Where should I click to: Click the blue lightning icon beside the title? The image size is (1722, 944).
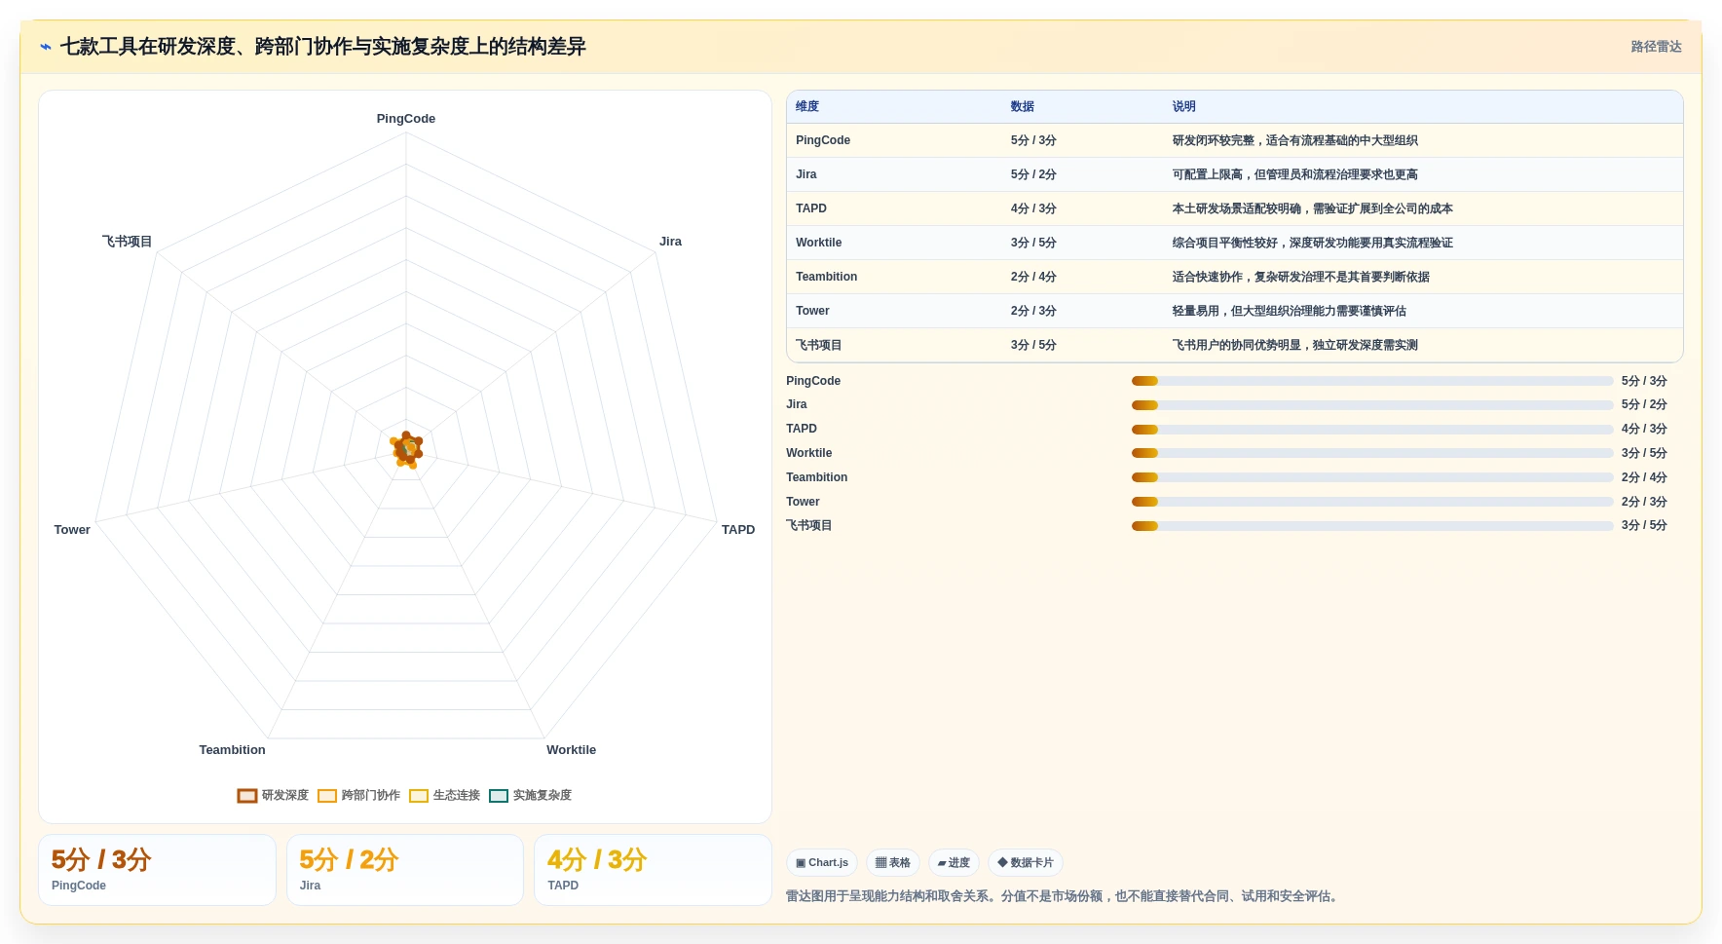tap(46, 47)
